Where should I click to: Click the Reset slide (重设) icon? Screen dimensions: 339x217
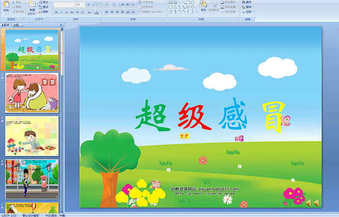point(44,7)
